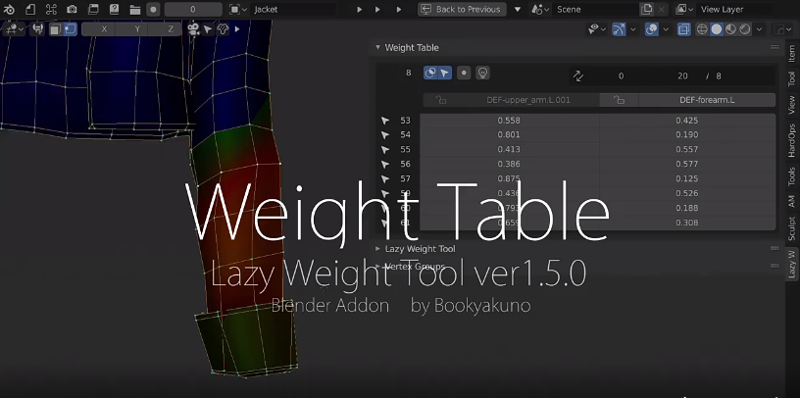Select the DEF-upper_arm.L.001 column header

pos(528,100)
